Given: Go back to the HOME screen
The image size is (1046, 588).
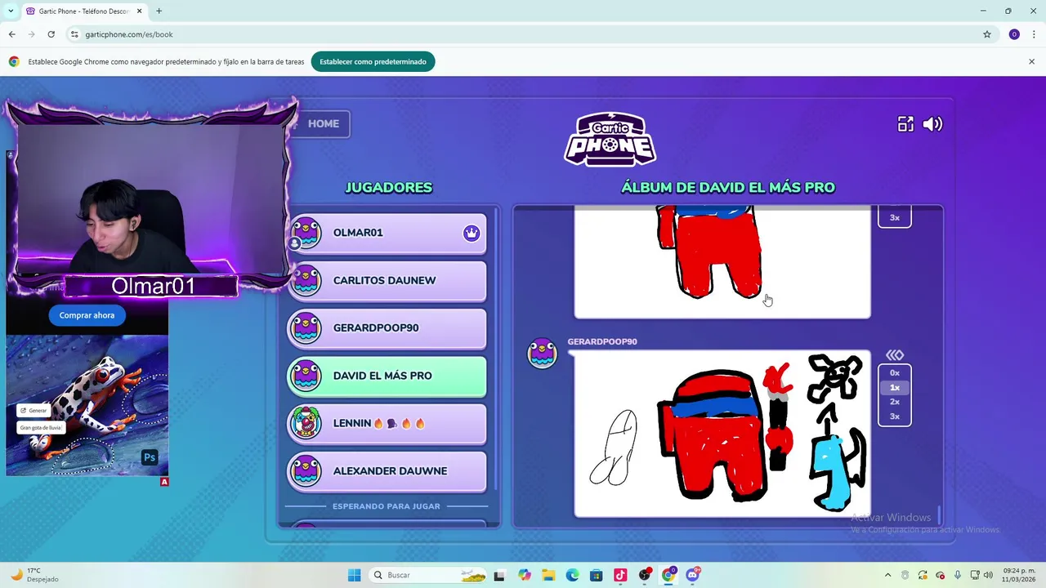Looking at the screenshot, I should (x=324, y=123).
